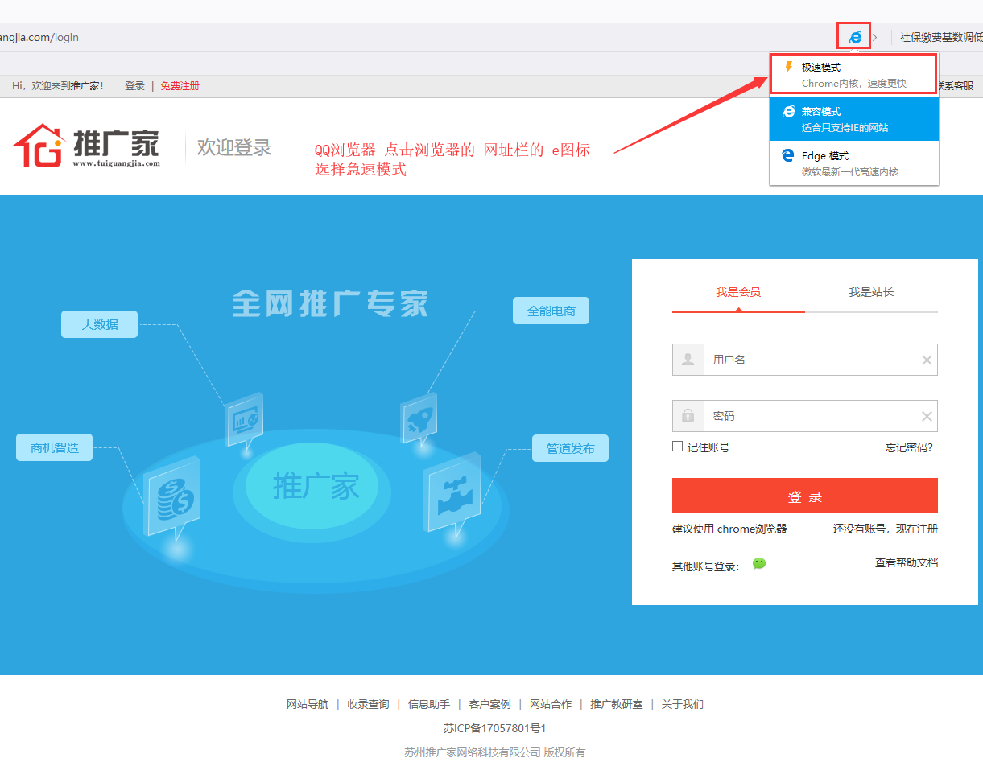Select 极速模式 Chrome kernel option
The height and width of the screenshot is (766, 983).
click(x=854, y=75)
